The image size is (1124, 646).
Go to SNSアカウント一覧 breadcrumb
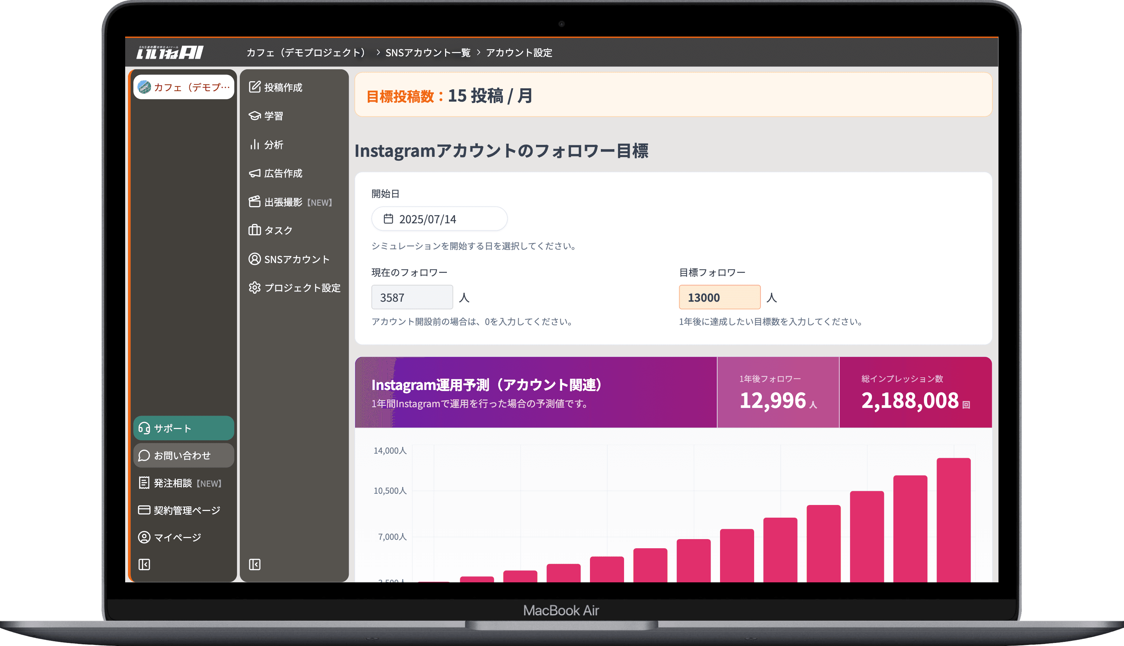(428, 53)
